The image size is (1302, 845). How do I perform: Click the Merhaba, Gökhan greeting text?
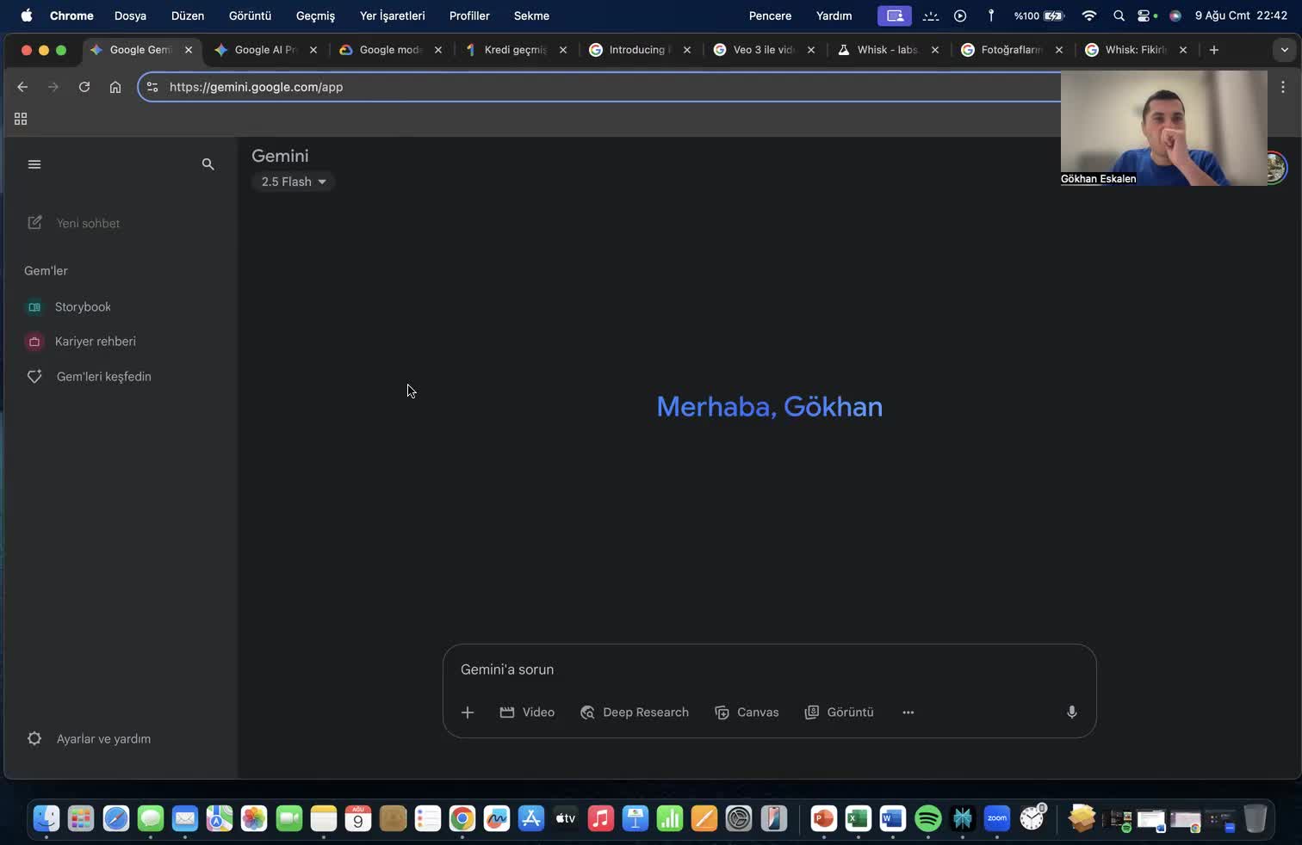770,406
